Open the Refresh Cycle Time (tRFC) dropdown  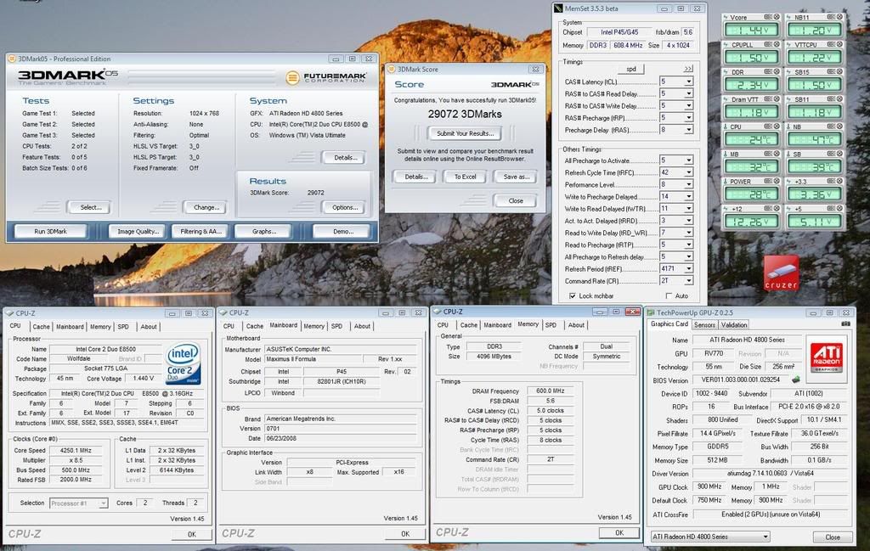(x=688, y=172)
